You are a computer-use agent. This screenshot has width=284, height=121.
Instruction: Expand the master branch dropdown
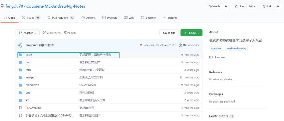tap(28, 33)
